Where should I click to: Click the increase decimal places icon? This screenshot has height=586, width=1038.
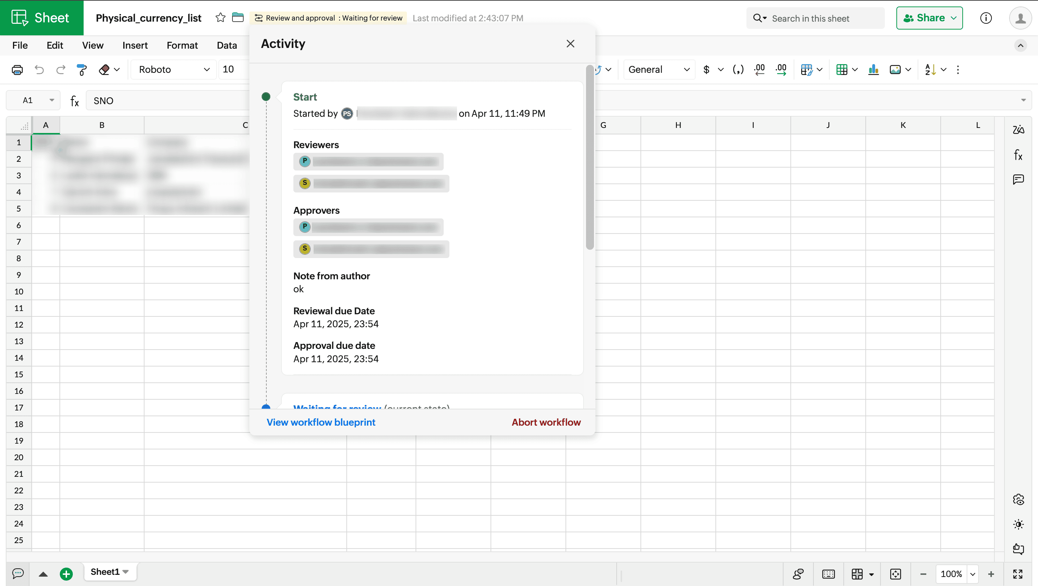(781, 70)
